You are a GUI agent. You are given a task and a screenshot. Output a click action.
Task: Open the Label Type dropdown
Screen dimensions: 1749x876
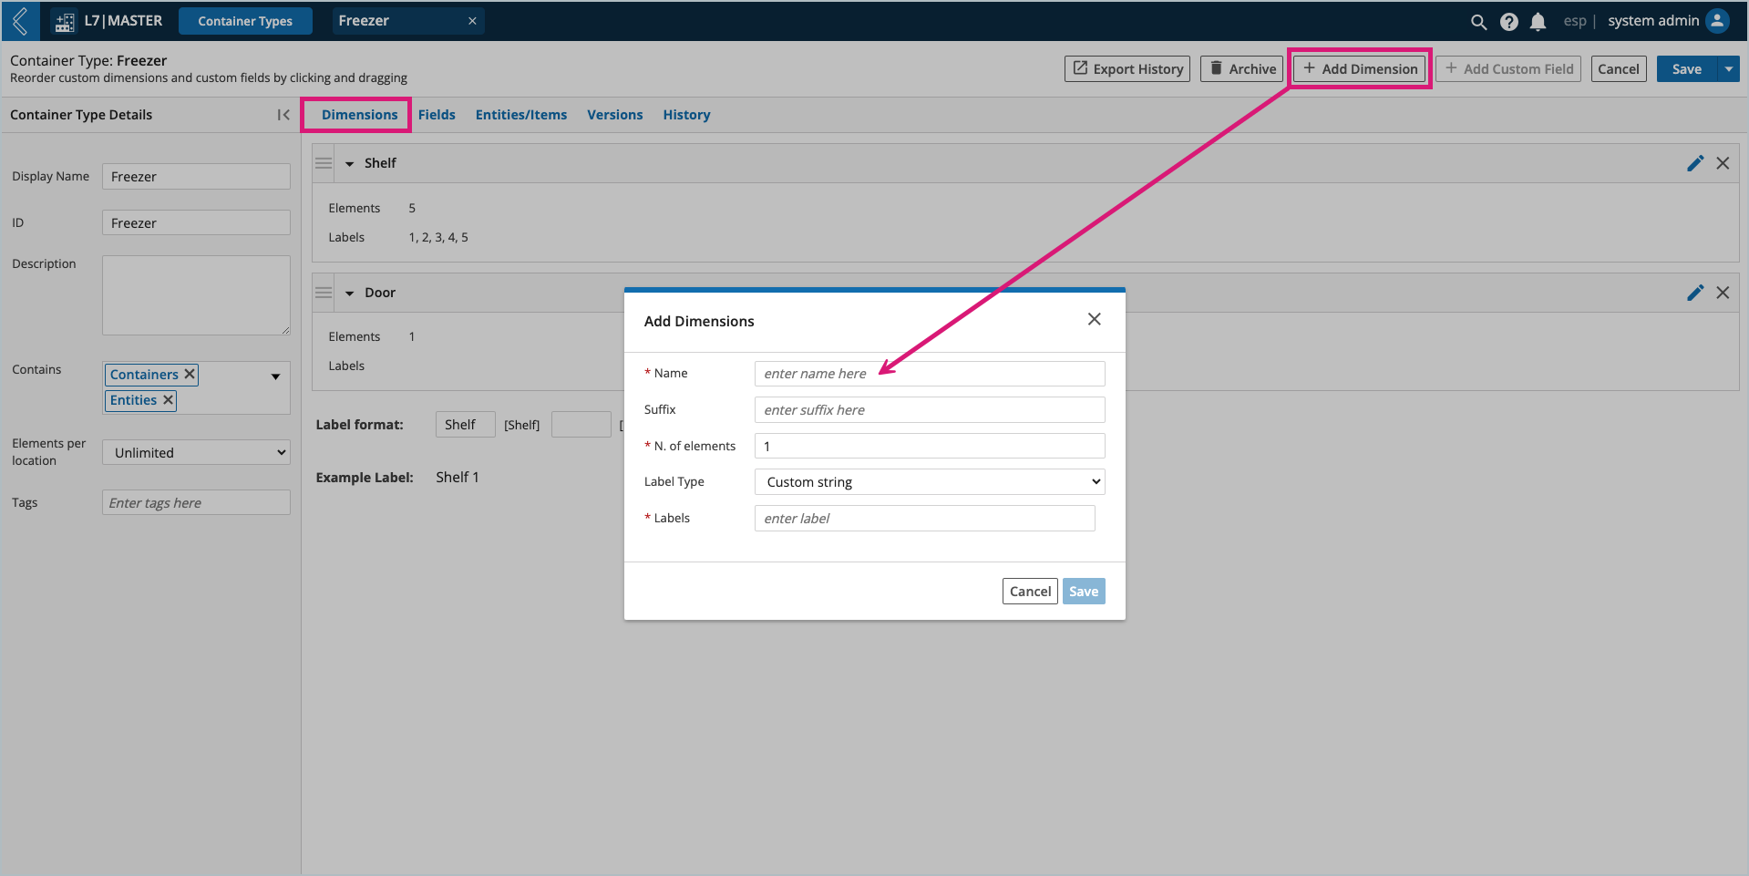(930, 481)
